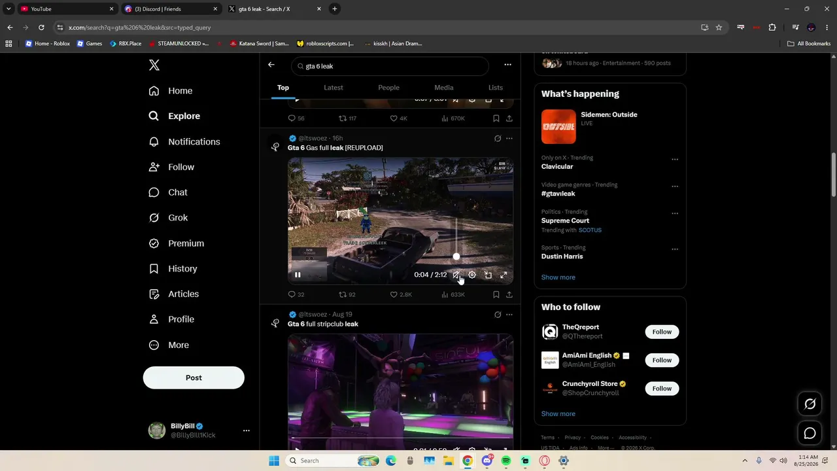Open the X logo home link
837x471 pixels.
[154, 65]
